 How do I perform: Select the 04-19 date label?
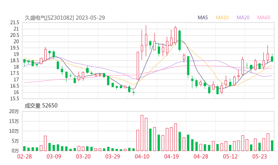pyautogui.click(x=171, y=156)
